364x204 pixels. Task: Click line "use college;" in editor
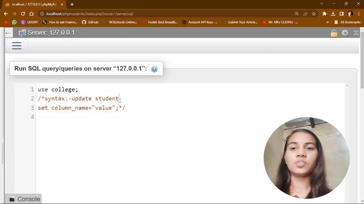click(x=58, y=90)
